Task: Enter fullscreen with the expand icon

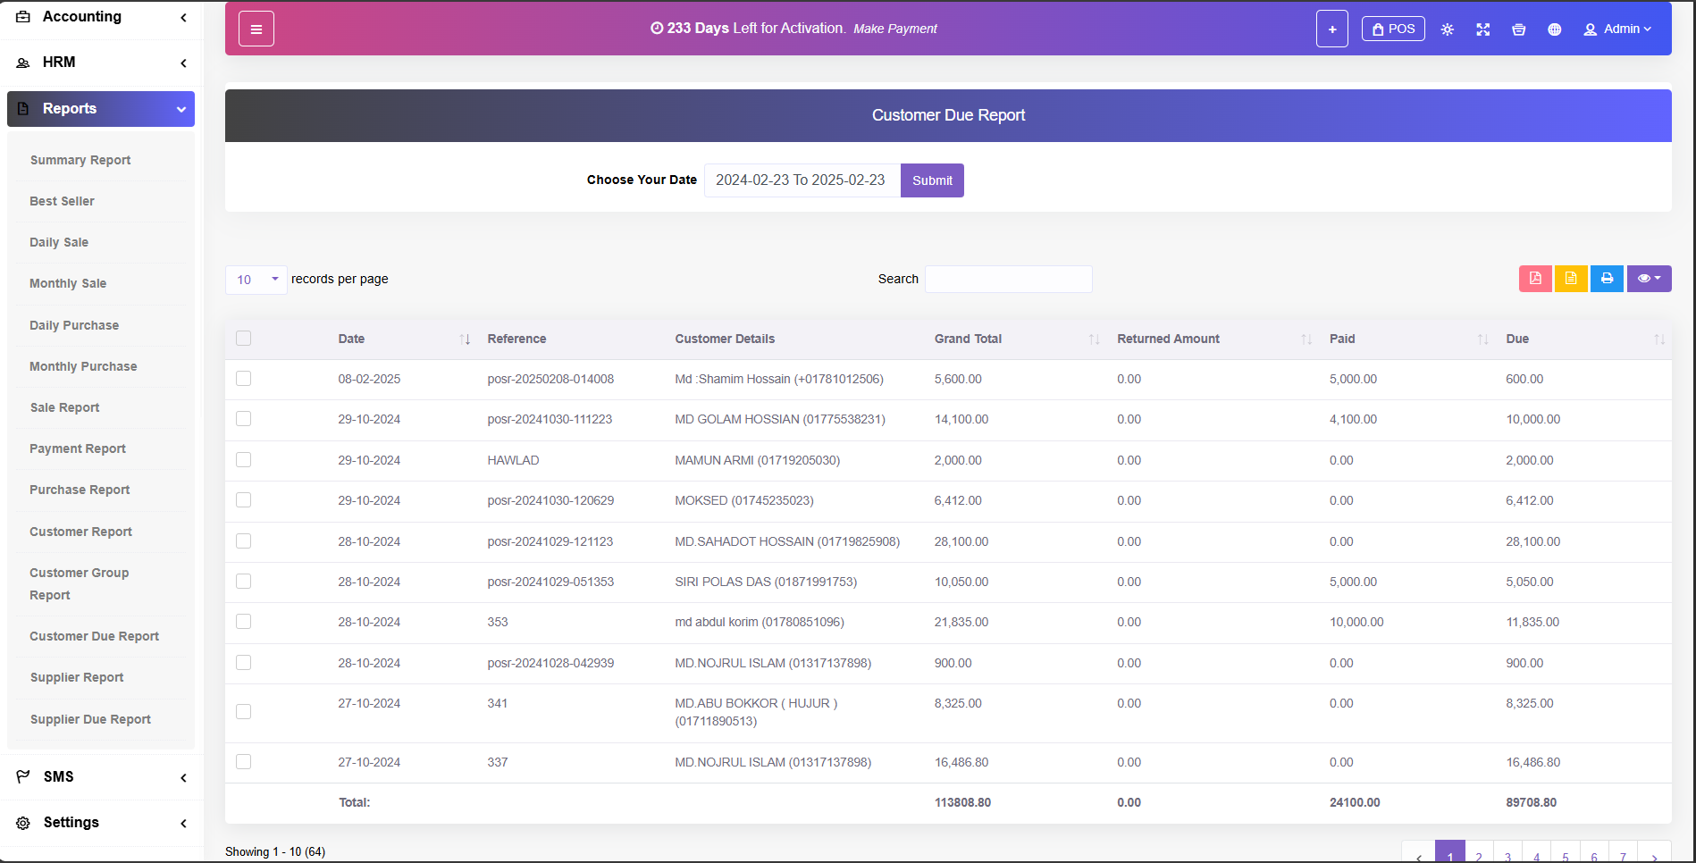Action: (1482, 29)
